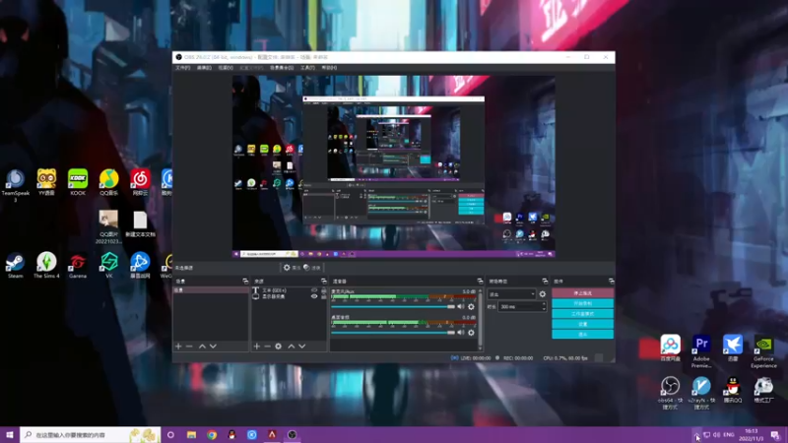Click the Audio Mixer vertical scrollbar
Viewport: 788px width, 443px height.
click(x=480, y=319)
